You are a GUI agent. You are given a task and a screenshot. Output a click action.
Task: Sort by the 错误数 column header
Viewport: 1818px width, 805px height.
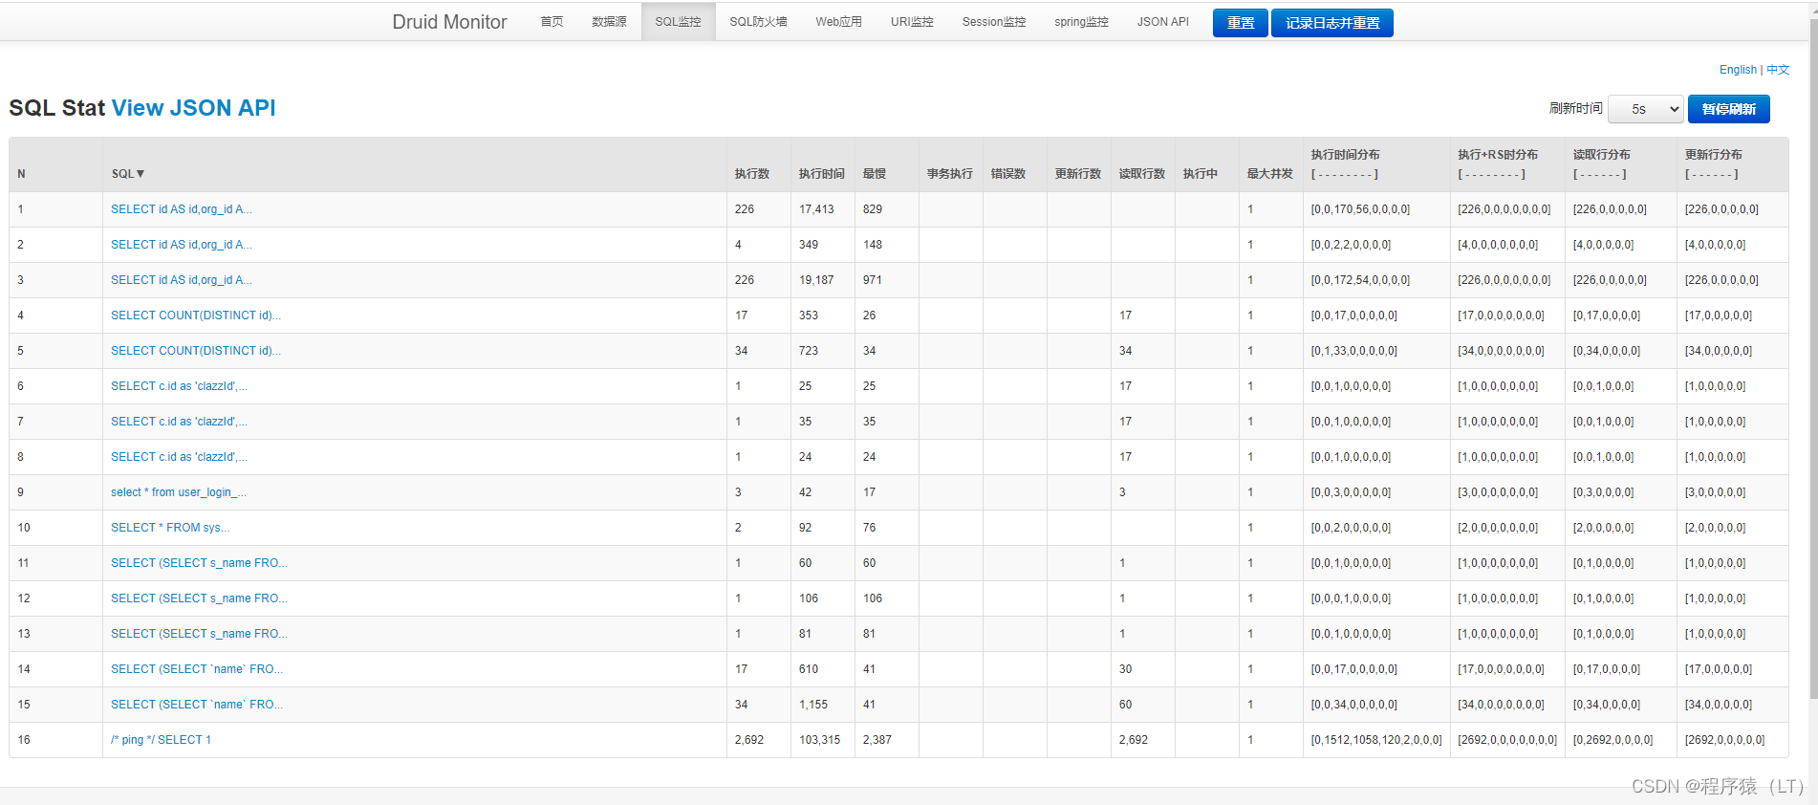coord(1007,174)
